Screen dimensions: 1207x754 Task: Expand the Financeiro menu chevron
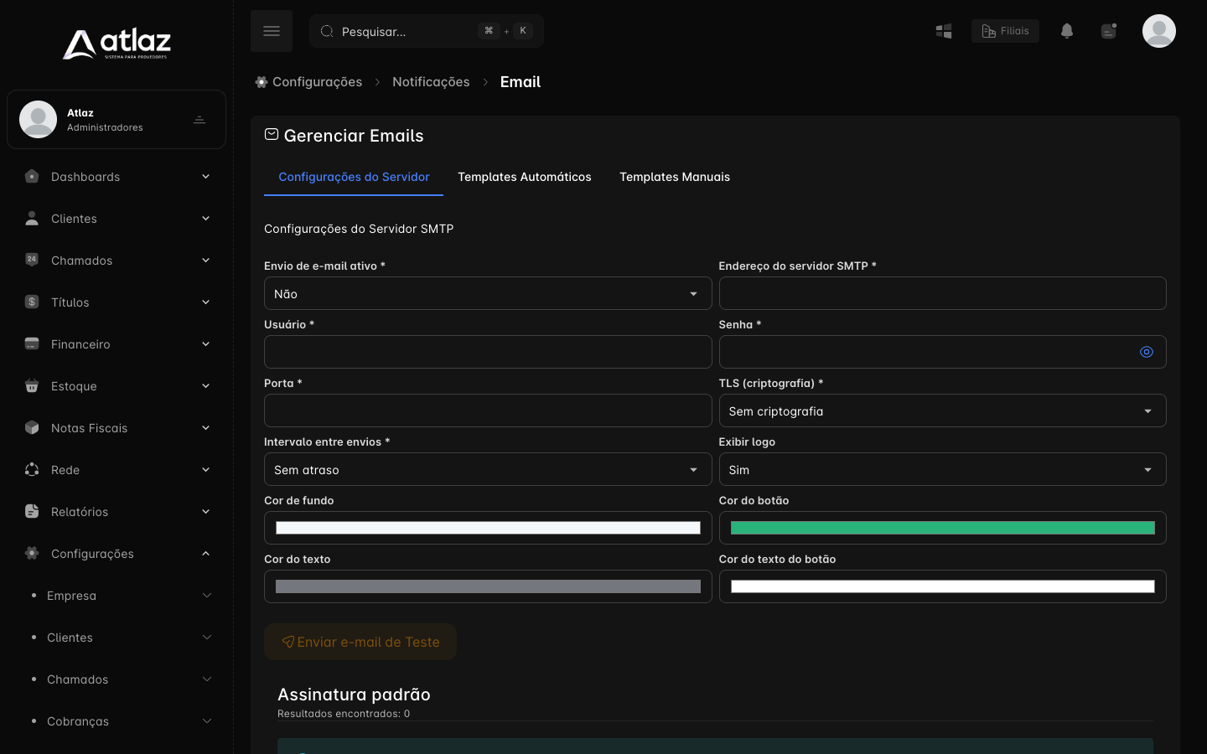pyautogui.click(x=205, y=343)
